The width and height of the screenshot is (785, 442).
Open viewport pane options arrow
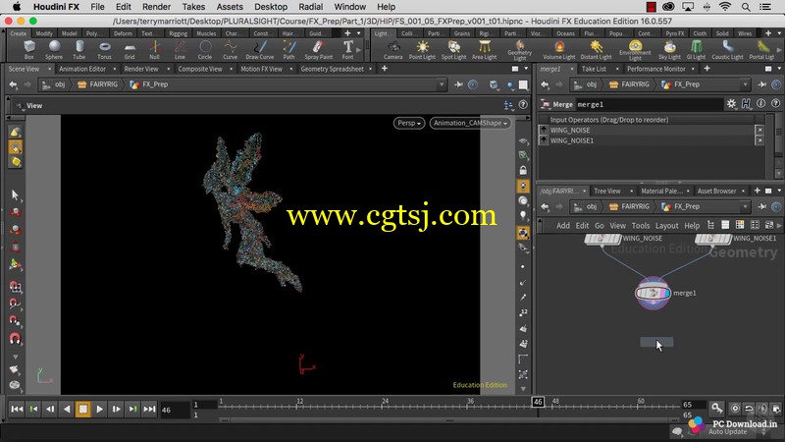pyautogui.click(x=526, y=69)
